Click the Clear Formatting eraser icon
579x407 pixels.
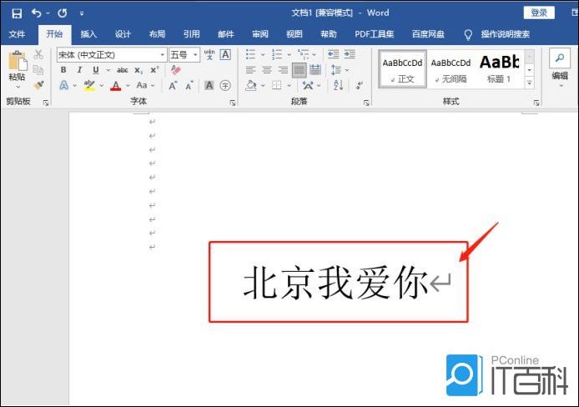click(x=176, y=69)
